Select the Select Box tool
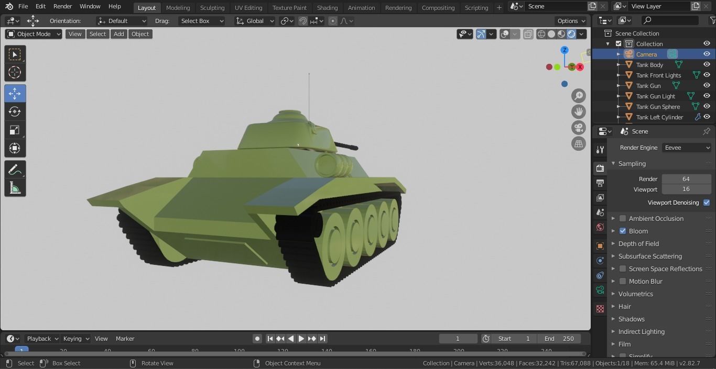This screenshot has height=369, width=716. coord(15,54)
